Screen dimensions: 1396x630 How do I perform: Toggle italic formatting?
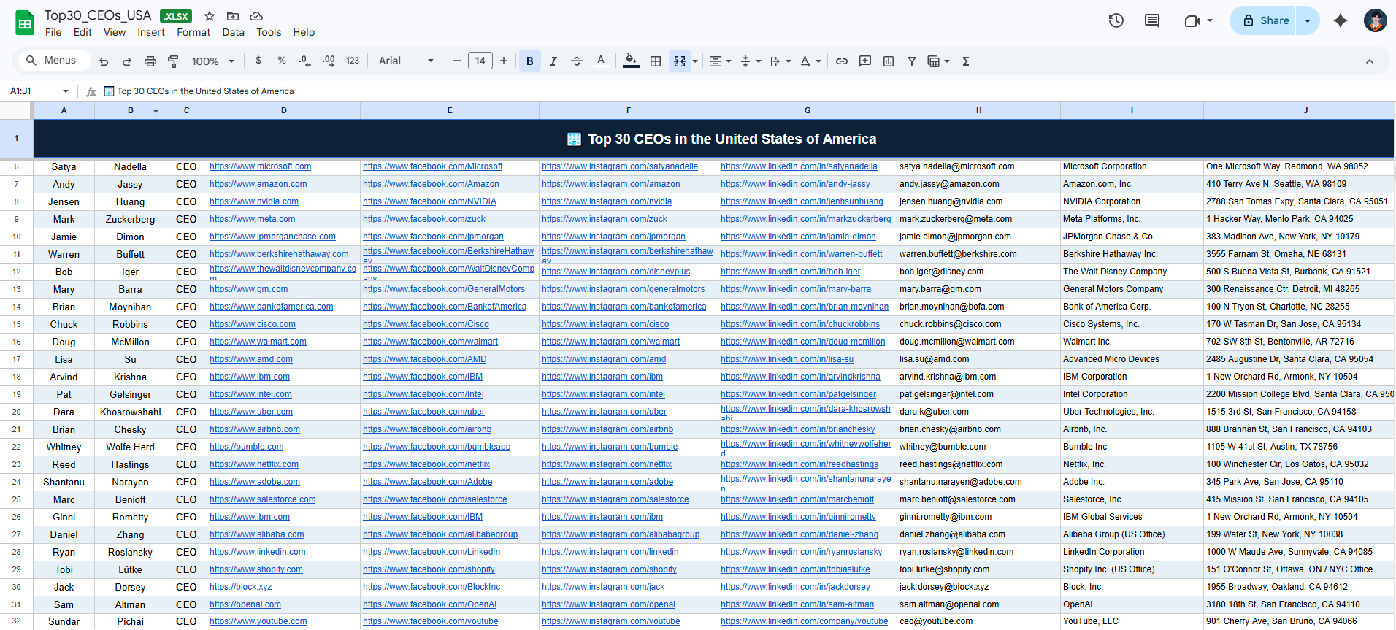[553, 61]
